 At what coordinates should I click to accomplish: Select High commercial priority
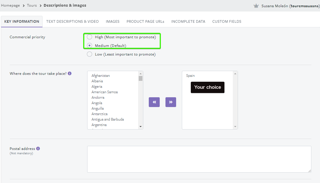click(x=89, y=37)
